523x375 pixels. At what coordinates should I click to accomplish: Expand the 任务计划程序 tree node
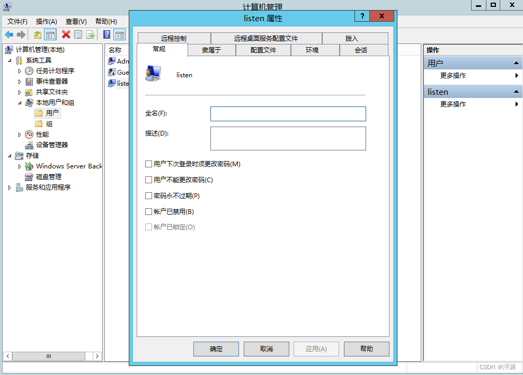point(20,71)
